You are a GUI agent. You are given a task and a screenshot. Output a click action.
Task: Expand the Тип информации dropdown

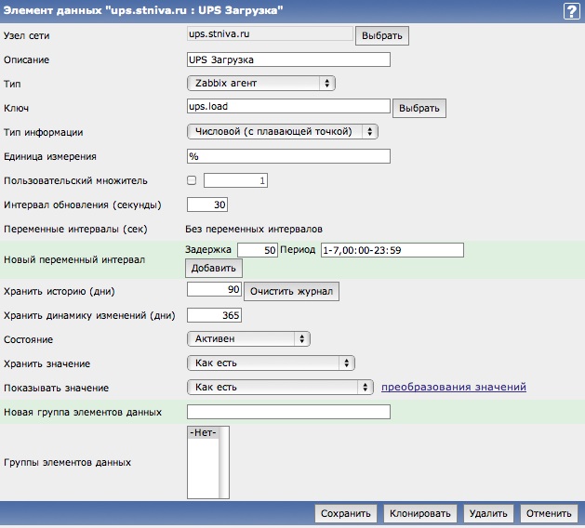(x=282, y=132)
